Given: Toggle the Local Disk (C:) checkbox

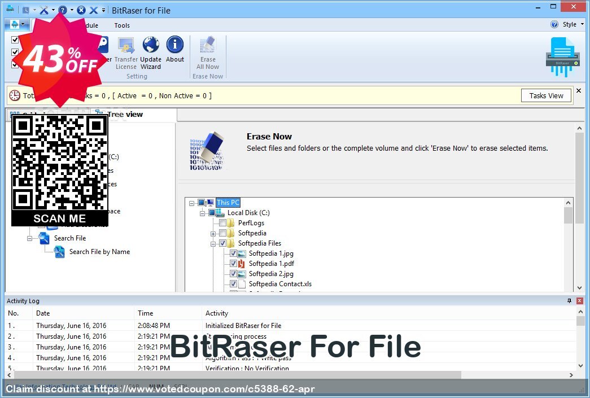Looking at the screenshot, I should click(x=212, y=213).
